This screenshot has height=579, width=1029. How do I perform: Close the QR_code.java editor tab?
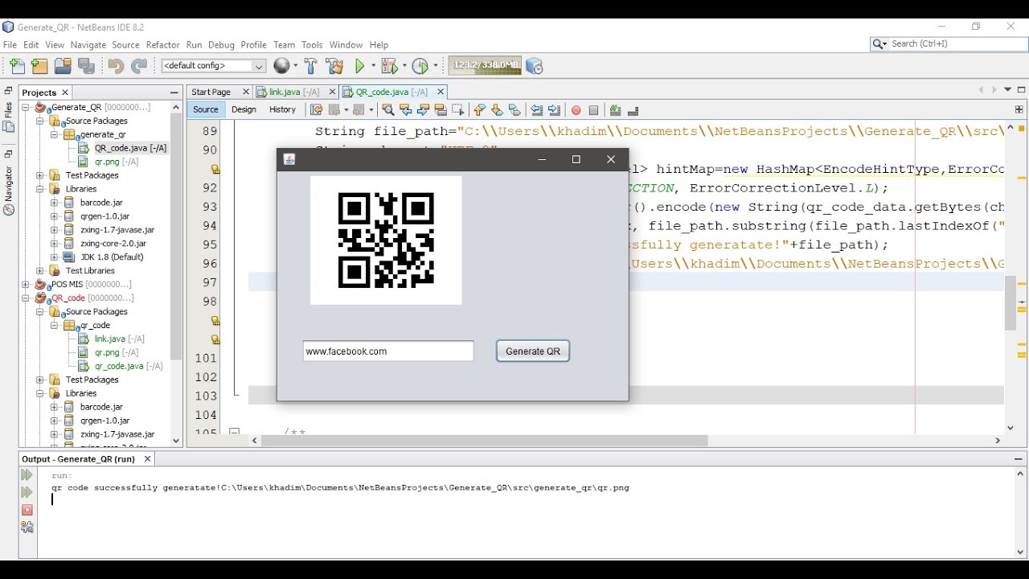click(441, 92)
